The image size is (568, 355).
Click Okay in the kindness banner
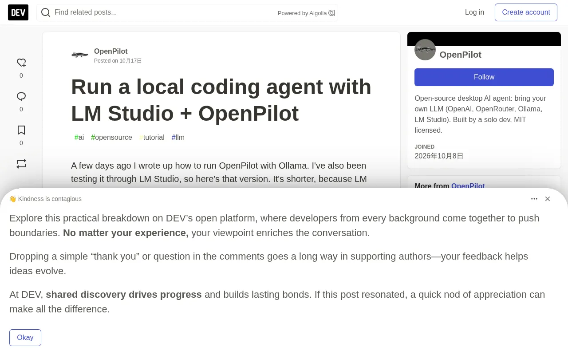[x=25, y=338]
